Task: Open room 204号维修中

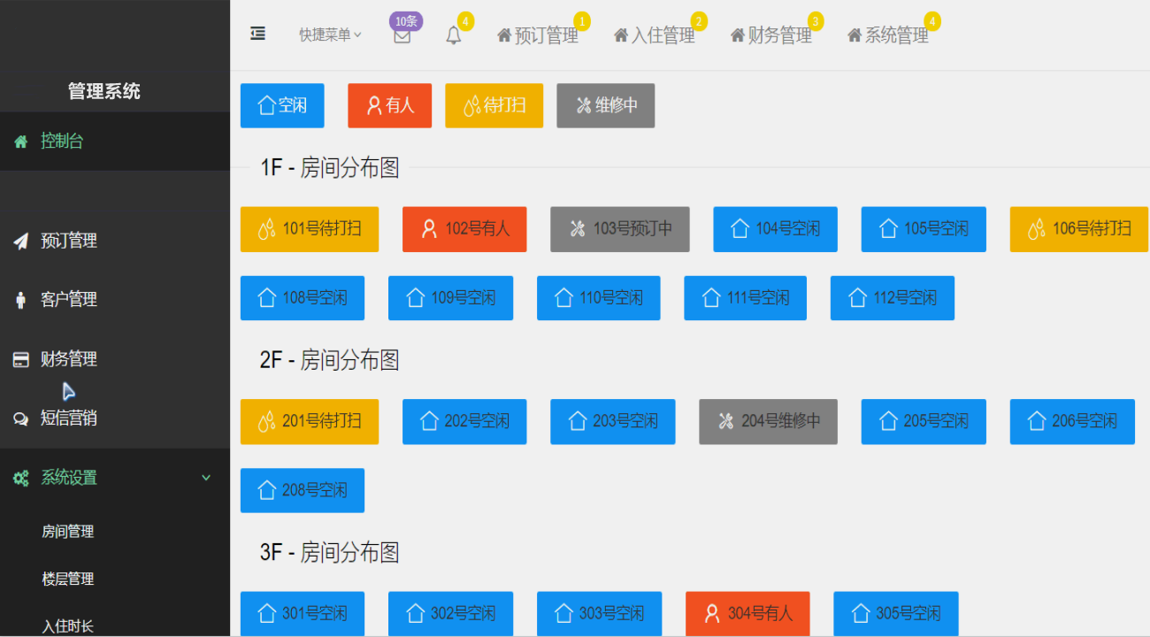Action: tap(768, 421)
